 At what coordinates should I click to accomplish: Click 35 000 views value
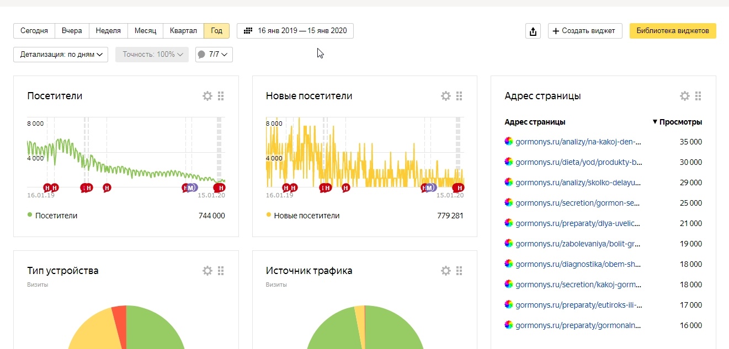tap(691, 142)
